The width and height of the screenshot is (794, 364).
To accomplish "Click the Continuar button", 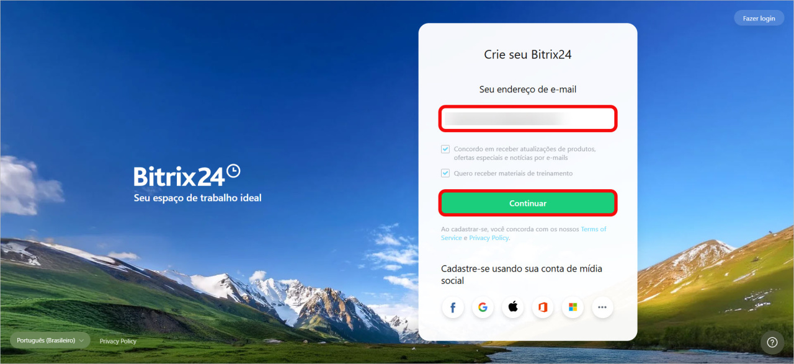I will coord(528,203).
